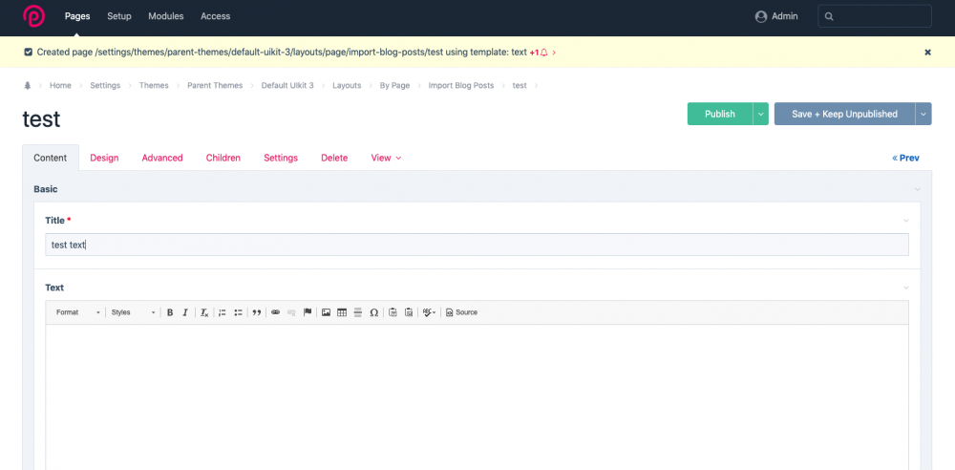Insert a horizontal line
This screenshot has width=955, height=470.
click(357, 312)
